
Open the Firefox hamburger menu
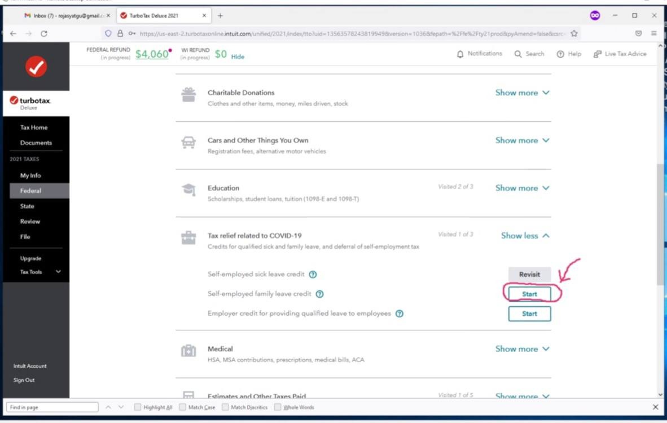point(654,33)
